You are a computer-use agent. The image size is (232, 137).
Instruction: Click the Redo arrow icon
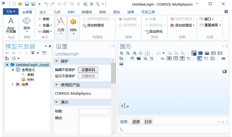point(53,4)
